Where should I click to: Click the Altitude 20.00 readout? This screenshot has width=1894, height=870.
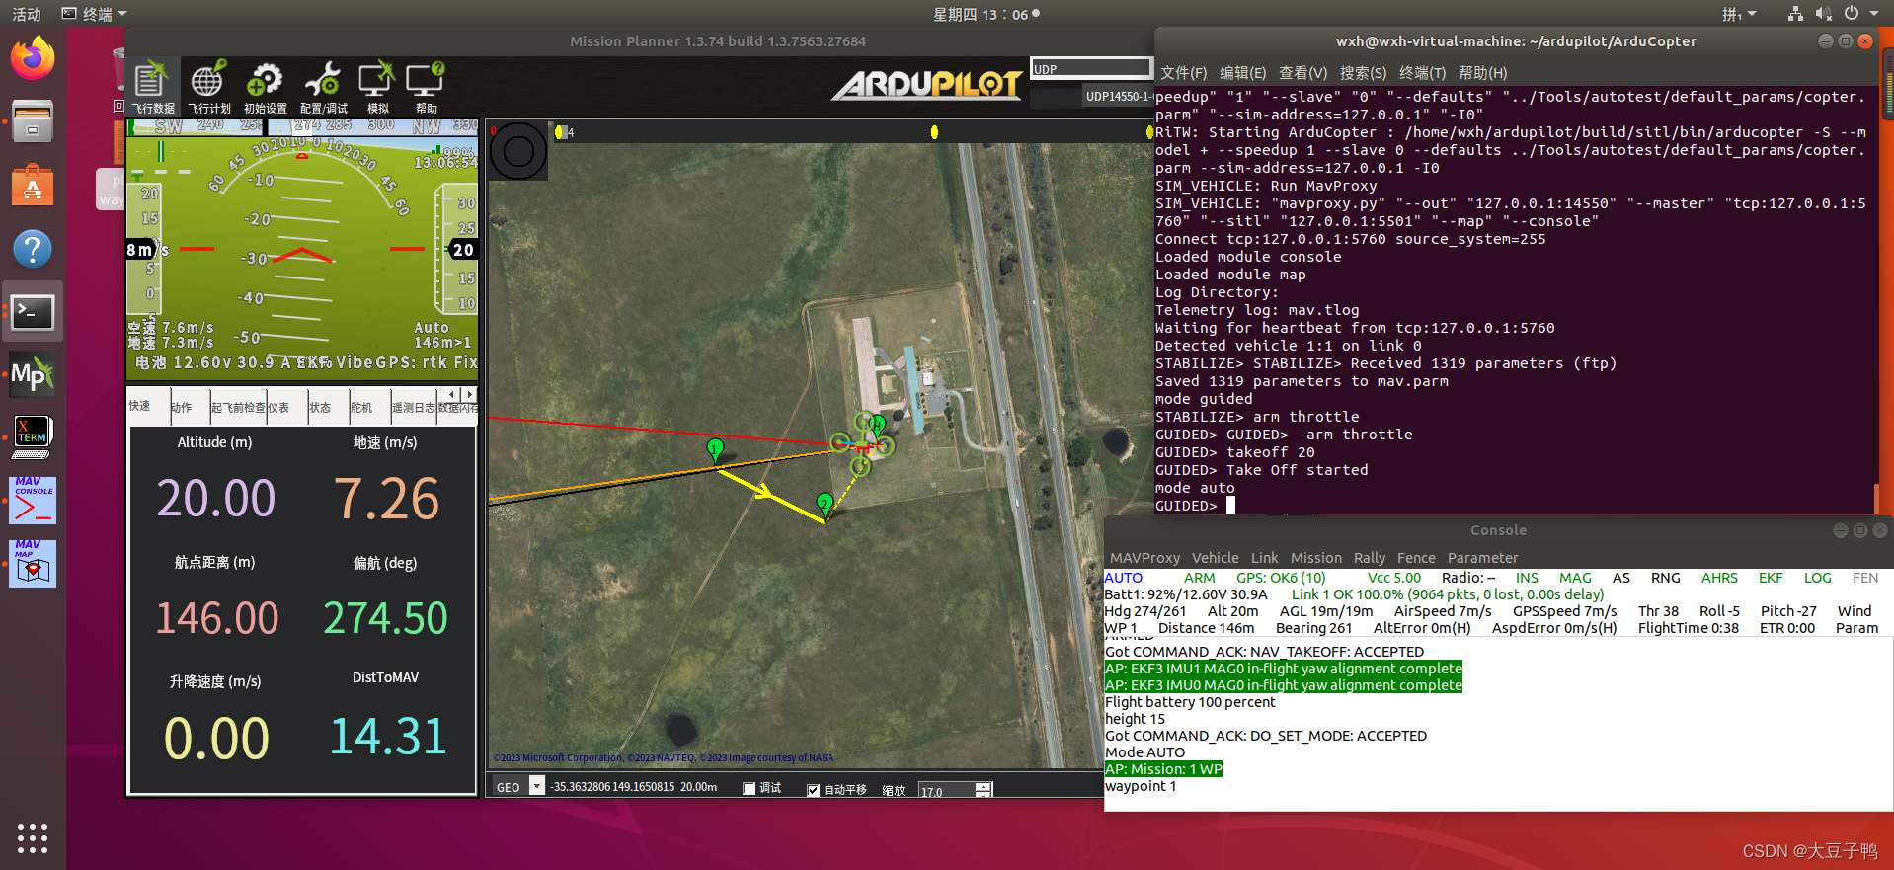216,498
